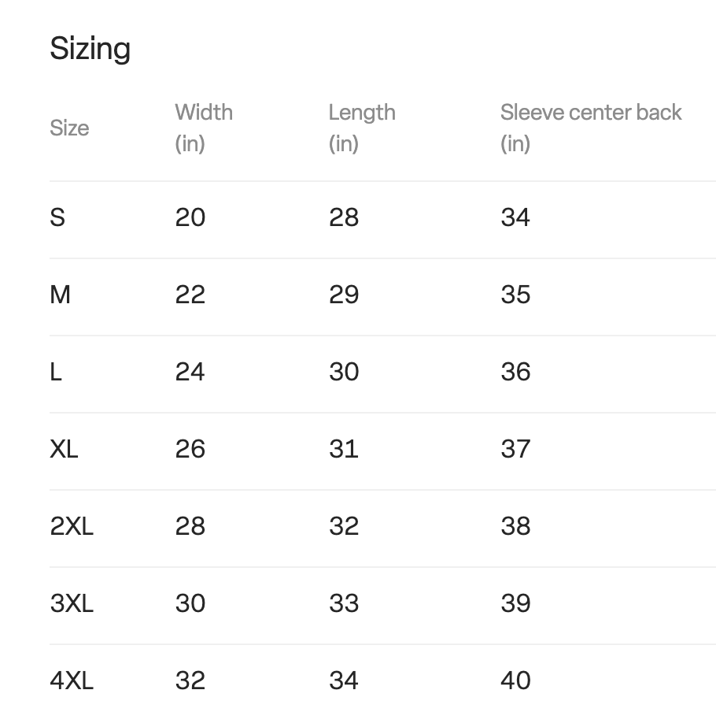Select the 2XL size row label
Viewport: 716px width, 727px height.
[72, 526]
